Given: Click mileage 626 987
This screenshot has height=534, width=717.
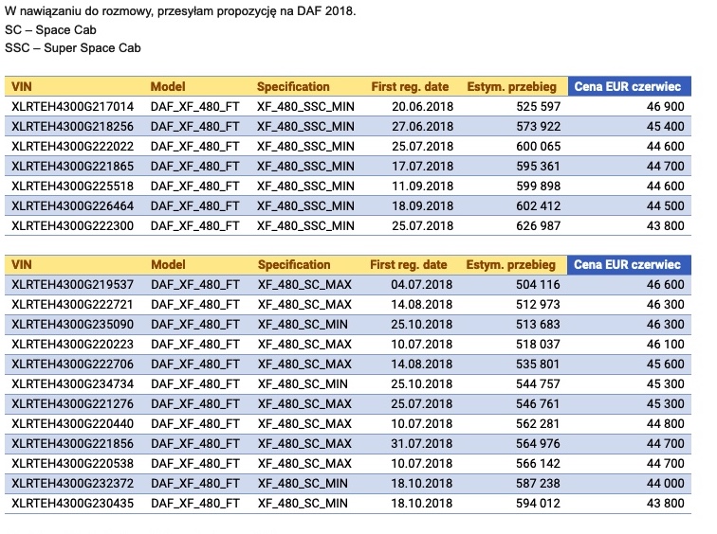Looking at the screenshot, I should pyautogui.click(x=538, y=226).
